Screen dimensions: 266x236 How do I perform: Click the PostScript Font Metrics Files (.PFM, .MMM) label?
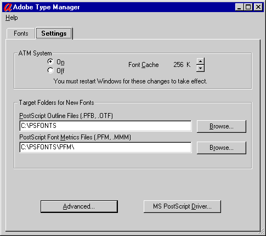(x=75, y=137)
